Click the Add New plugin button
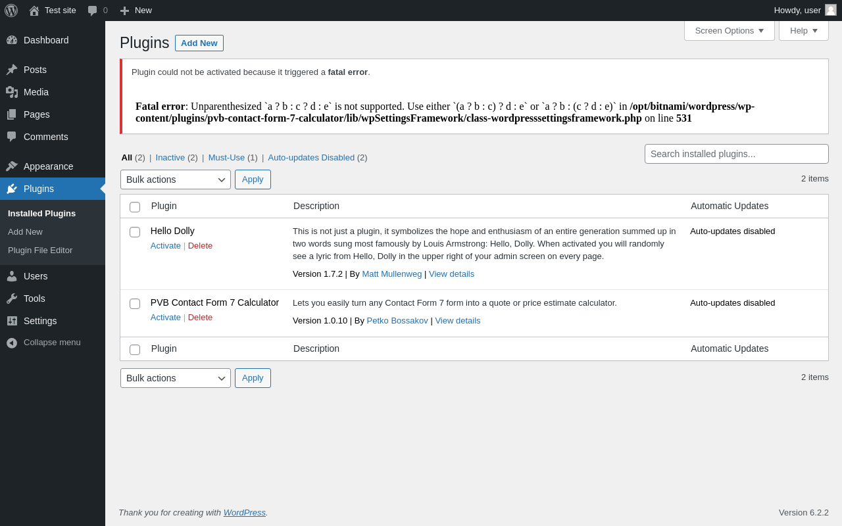 click(199, 43)
